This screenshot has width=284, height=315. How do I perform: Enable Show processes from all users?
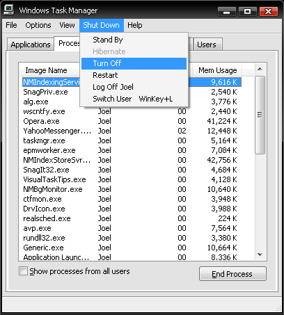(x=23, y=271)
